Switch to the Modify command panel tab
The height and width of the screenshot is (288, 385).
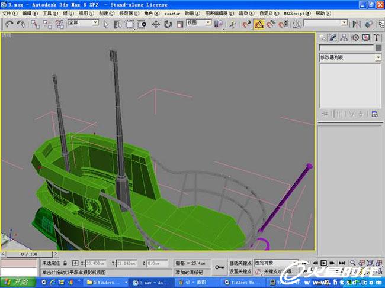(x=333, y=38)
